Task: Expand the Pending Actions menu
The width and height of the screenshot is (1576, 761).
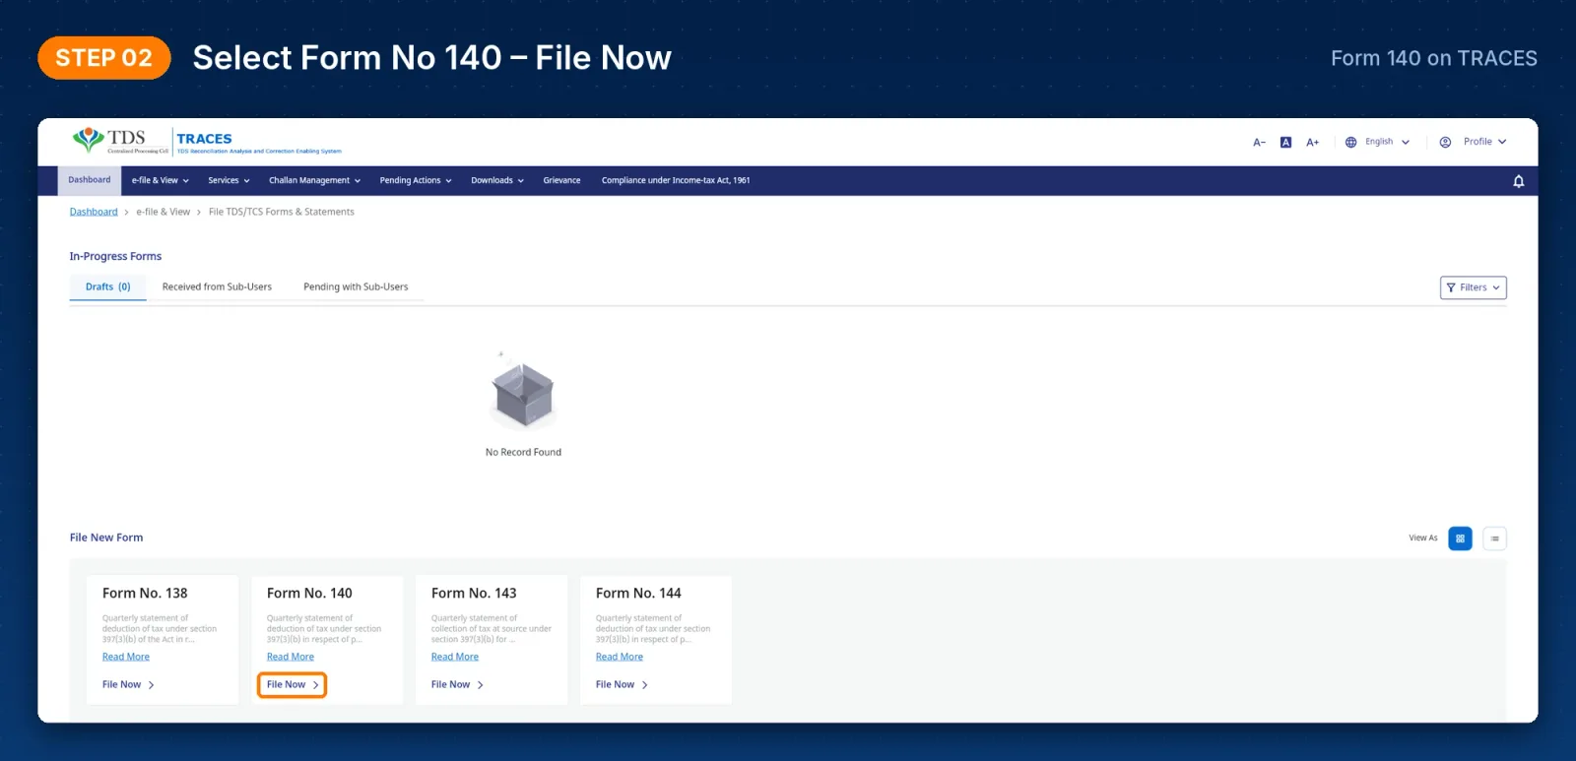Action: (x=416, y=180)
